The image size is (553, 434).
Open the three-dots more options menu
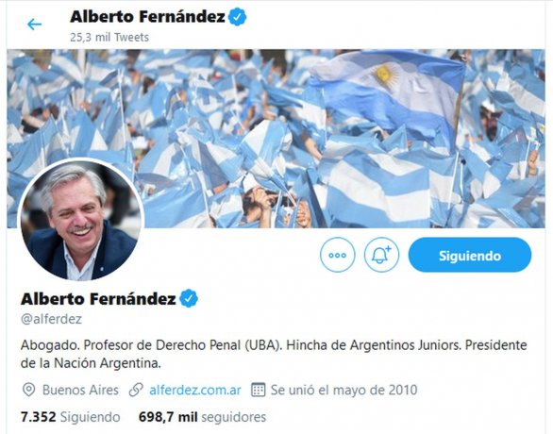click(x=338, y=255)
